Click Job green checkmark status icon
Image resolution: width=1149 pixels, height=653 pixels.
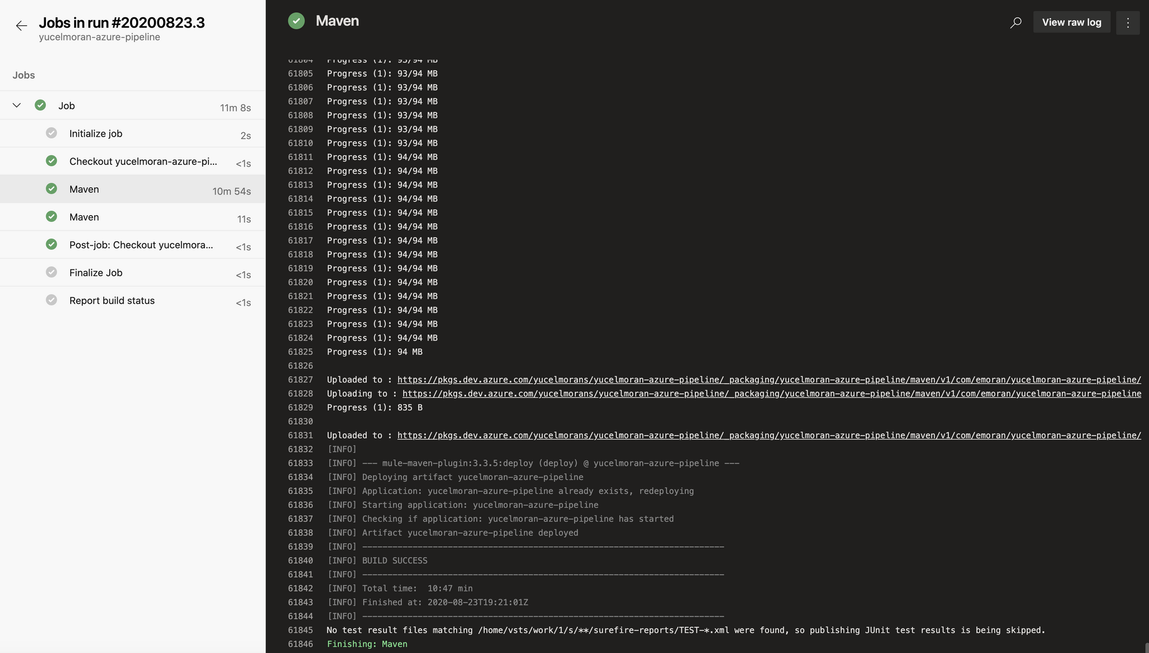(40, 105)
